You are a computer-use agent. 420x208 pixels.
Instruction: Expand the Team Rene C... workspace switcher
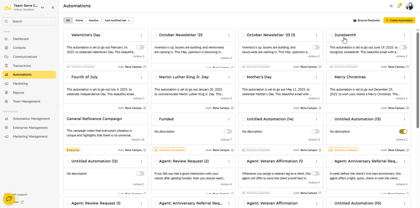[x=42, y=8]
